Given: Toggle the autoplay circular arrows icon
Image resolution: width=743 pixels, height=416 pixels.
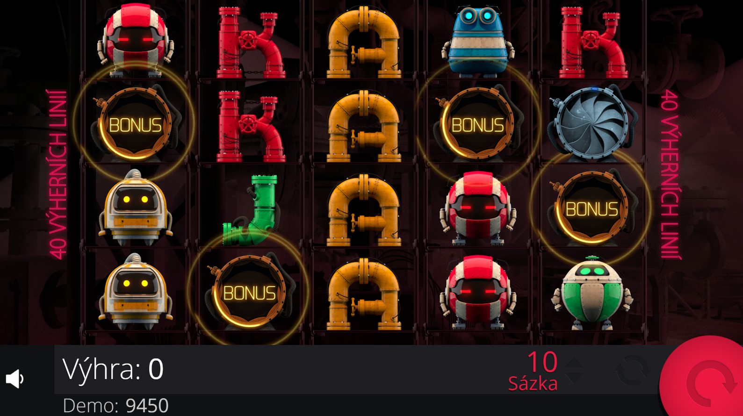Looking at the screenshot, I should click(x=633, y=371).
